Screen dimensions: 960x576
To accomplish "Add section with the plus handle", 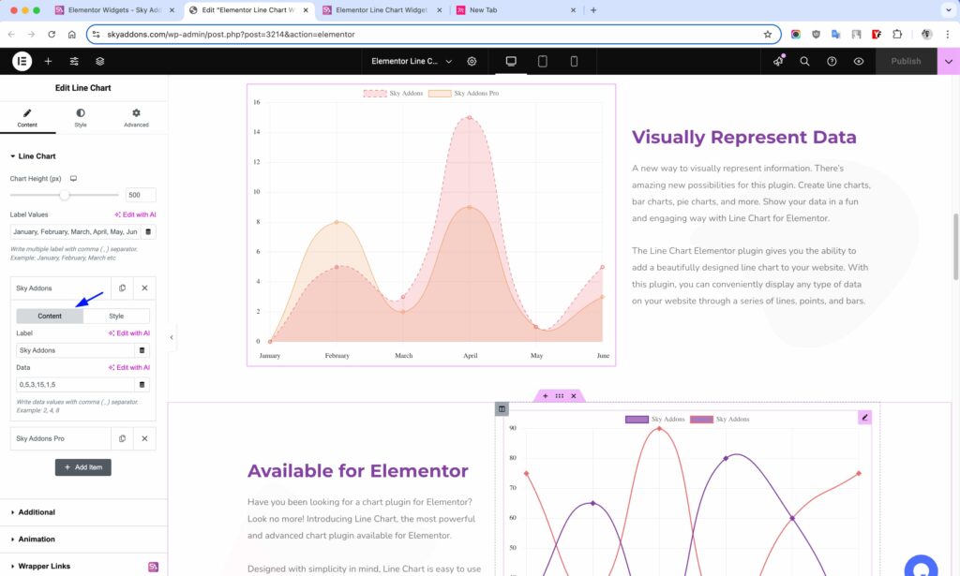I will point(545,396).
